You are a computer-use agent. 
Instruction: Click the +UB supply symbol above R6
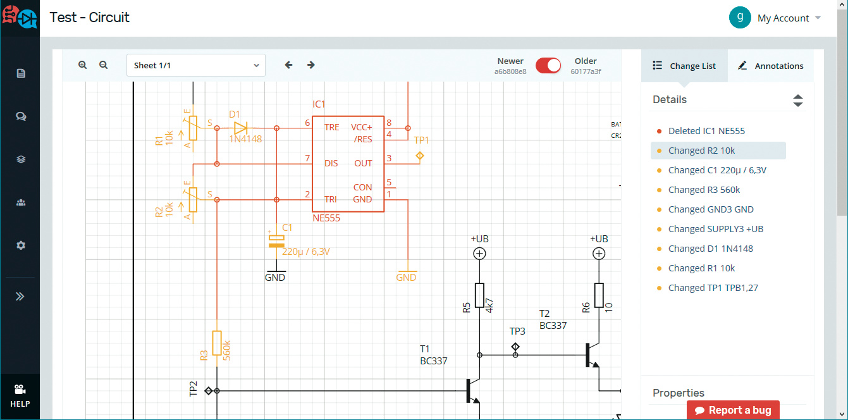click(x=598, y=254)
